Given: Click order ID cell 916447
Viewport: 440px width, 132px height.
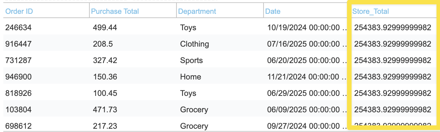Looking at the screenshot, I should [18, 44].
